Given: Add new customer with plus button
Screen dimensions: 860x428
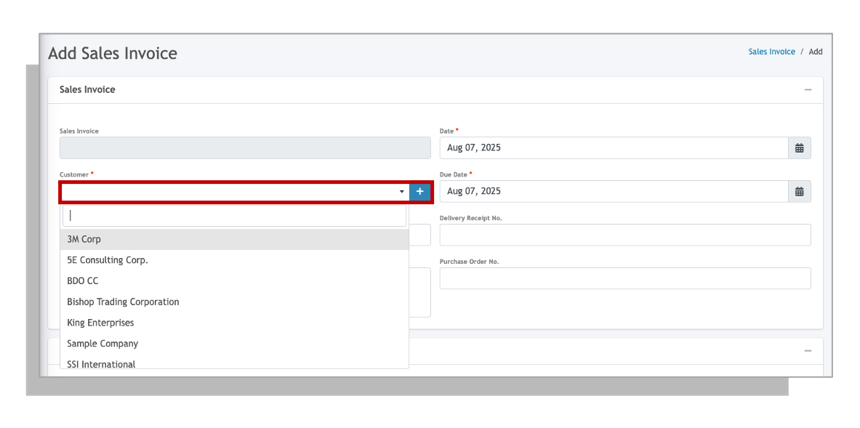Looking at the screenshot, I should (x=419, y=191).
